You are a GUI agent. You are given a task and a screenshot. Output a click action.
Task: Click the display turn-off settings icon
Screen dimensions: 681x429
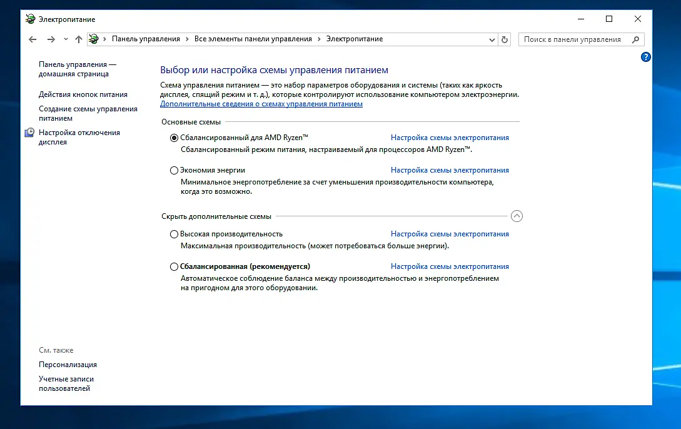(29, 133)
